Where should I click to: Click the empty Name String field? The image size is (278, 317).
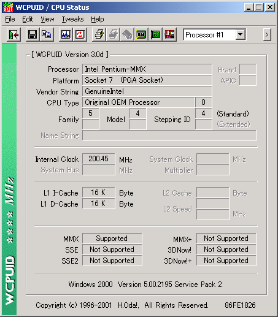[169, 136]
